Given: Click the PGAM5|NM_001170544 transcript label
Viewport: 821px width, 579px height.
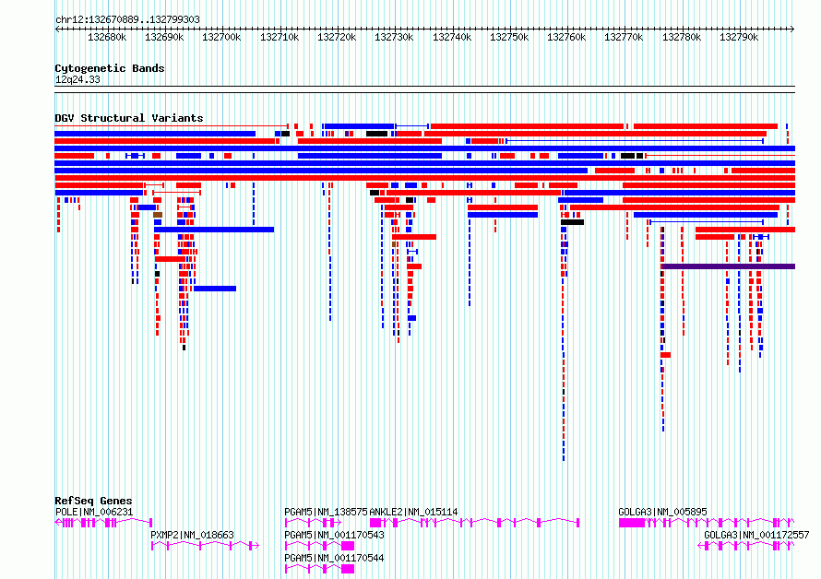Looking at the screenshot, I should pos(334,558).
